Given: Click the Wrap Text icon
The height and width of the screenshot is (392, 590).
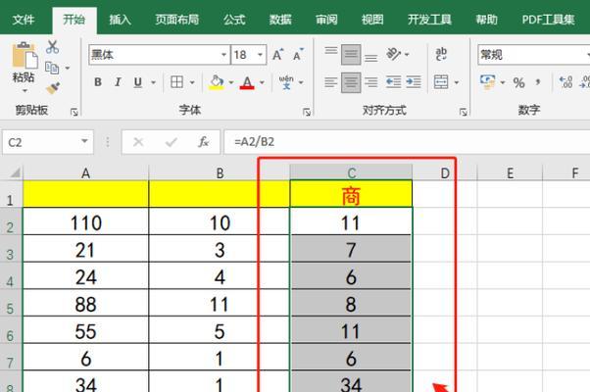Looking at the screenshot, I should (441, 54).
